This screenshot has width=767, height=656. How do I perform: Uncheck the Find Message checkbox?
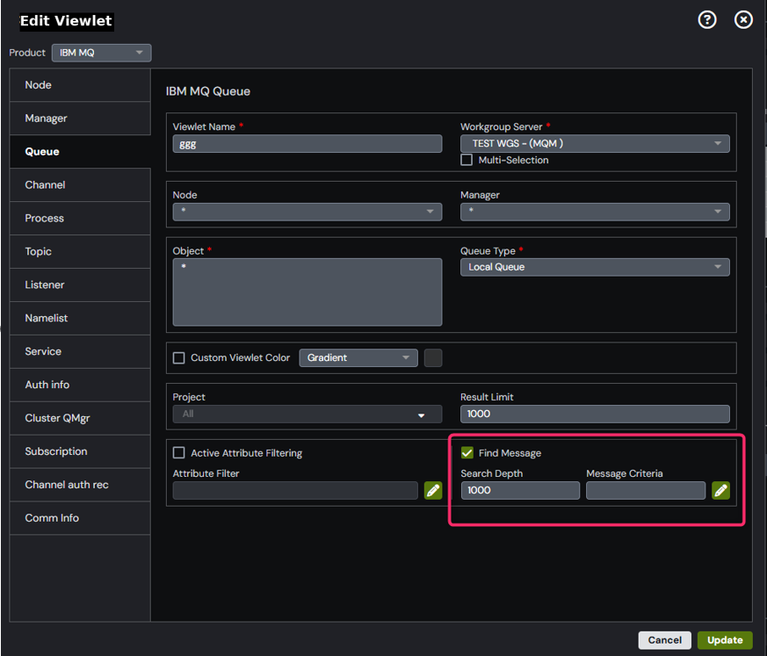coord(467,452)
